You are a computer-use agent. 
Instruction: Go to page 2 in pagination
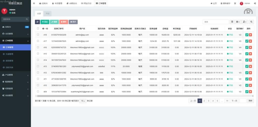pyautogui.click(x=204, y=101)
